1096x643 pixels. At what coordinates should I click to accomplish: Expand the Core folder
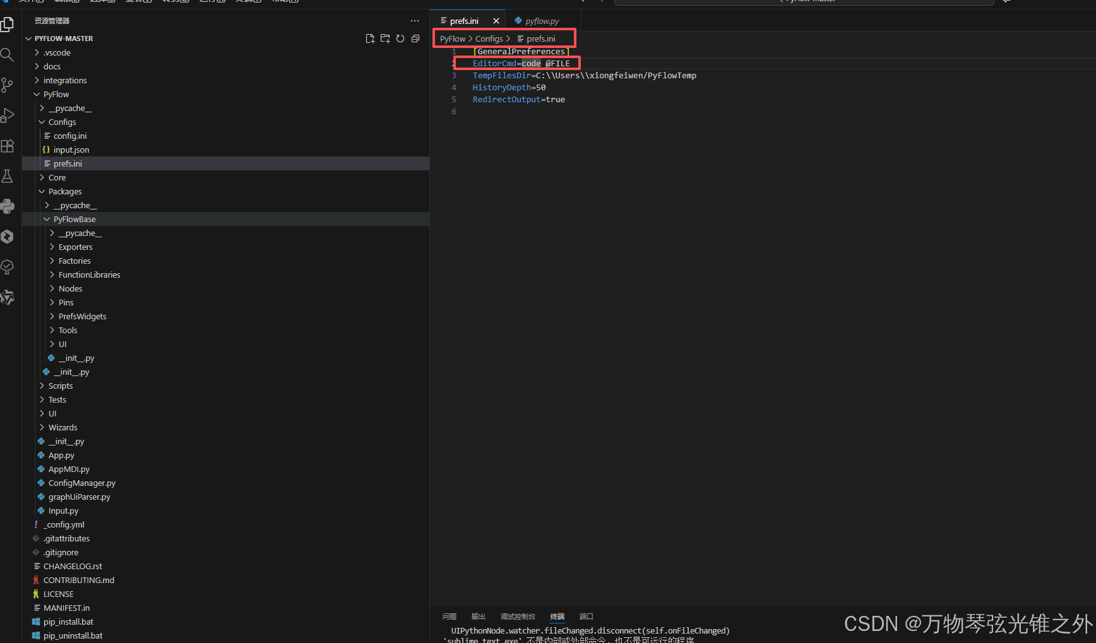tap(57, 177)
